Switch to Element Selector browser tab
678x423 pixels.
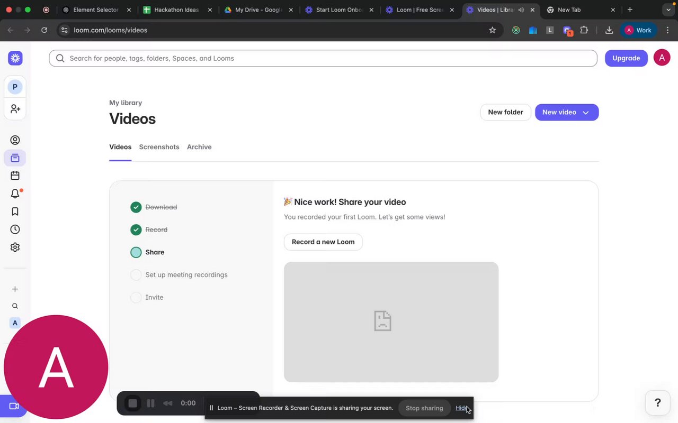point(96,10)
